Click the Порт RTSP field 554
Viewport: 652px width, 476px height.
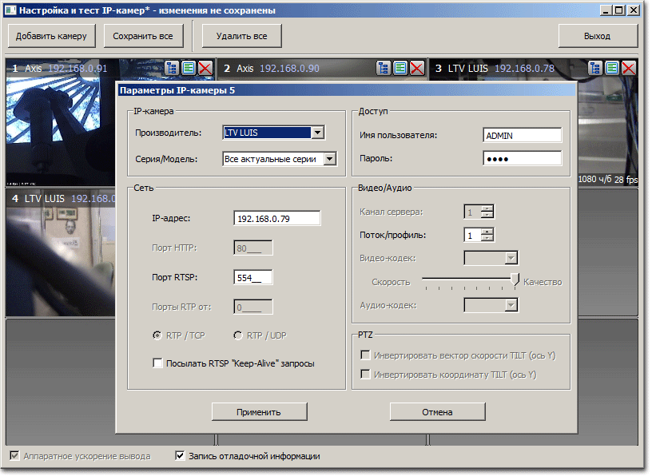253,277
